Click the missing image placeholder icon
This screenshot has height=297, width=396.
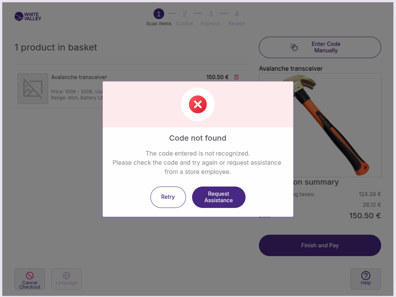click(33, 89)
